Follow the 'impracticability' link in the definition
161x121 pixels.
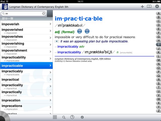69,52
